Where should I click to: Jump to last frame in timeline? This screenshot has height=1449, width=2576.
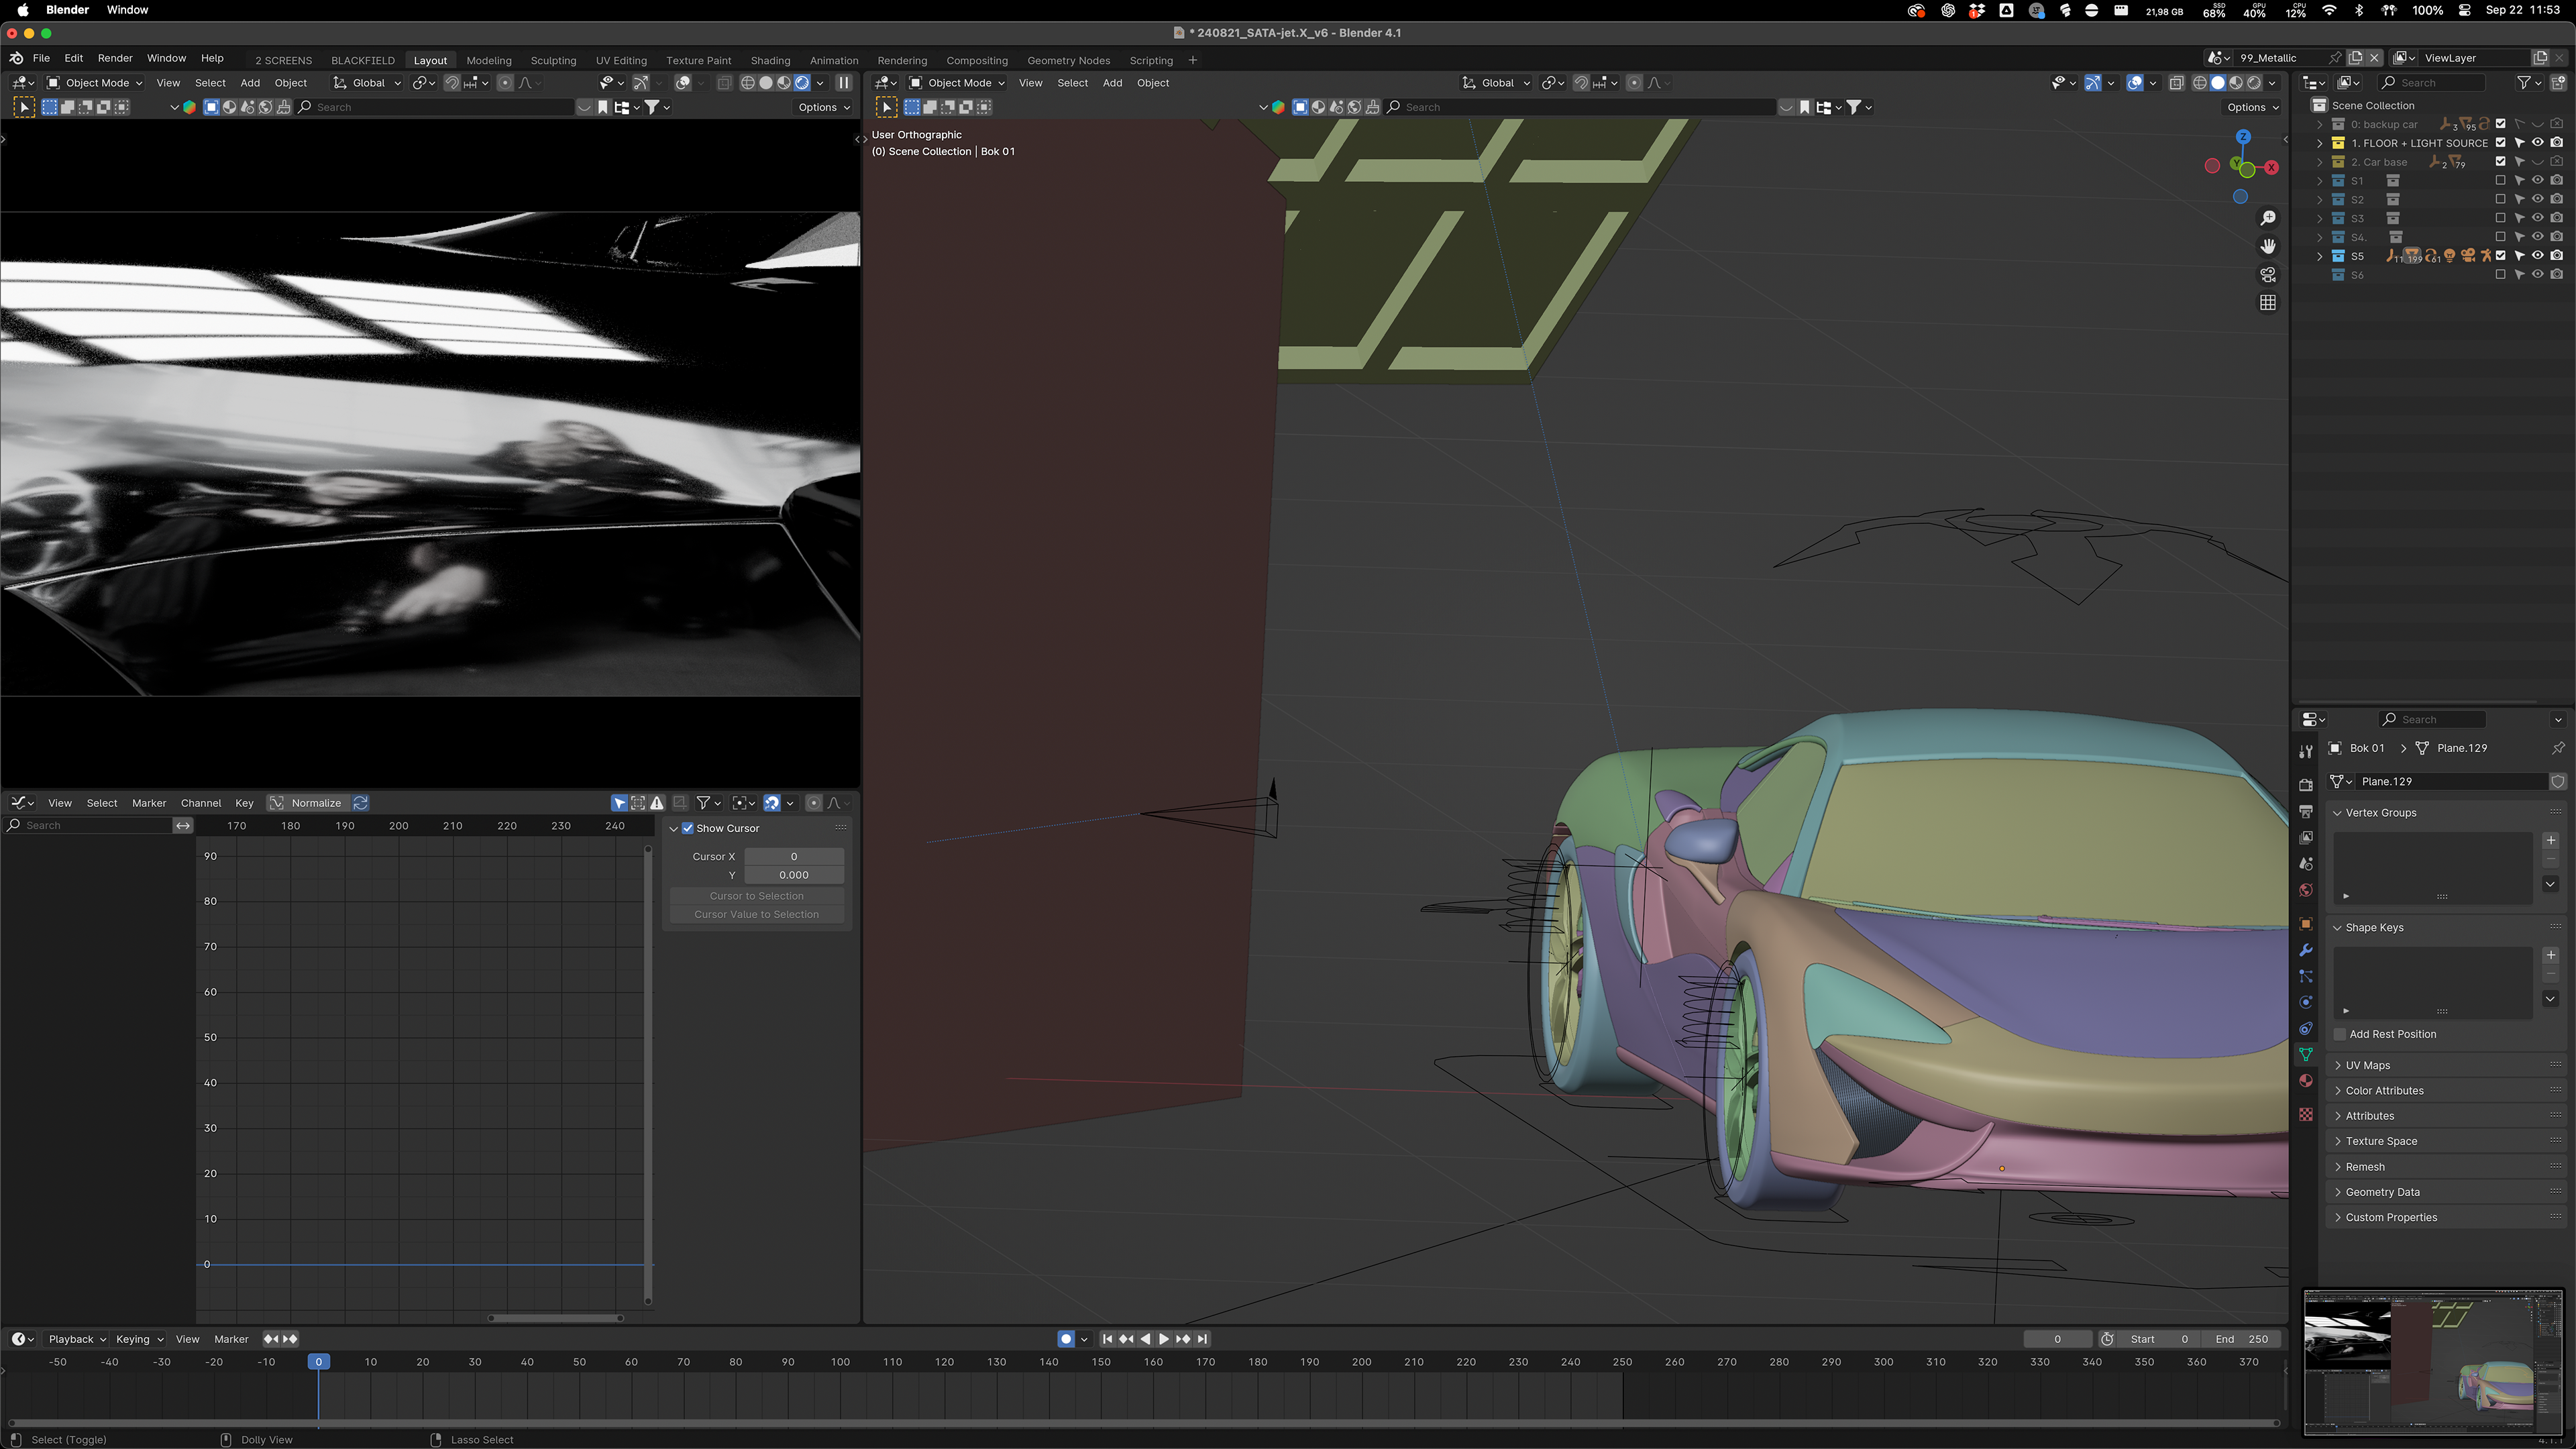(1203, 1339)
